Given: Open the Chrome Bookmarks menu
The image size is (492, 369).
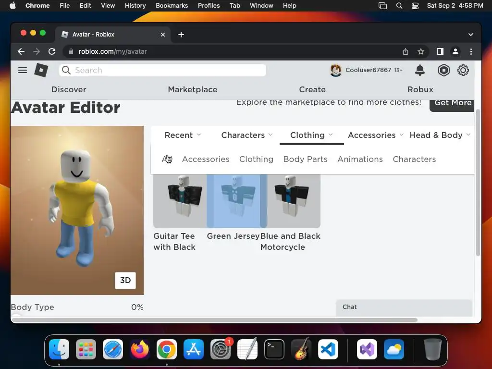Looking at the screenshot, I should click(x=172, y=6).
